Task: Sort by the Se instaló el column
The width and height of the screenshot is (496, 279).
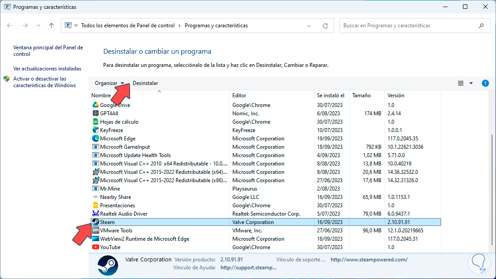Action: pos(331,95)
